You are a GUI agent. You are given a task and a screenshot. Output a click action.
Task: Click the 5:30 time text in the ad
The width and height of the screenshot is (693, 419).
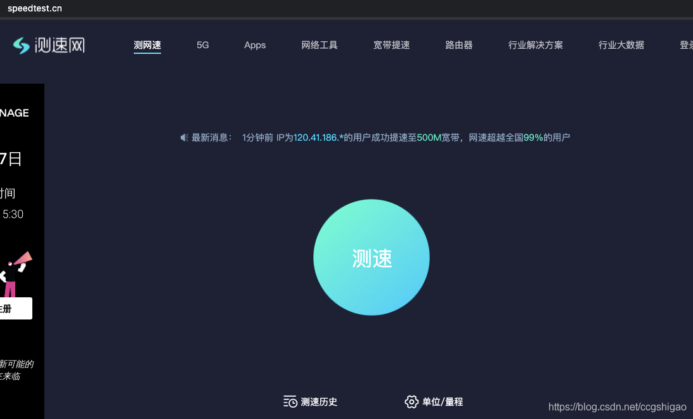pyautogui.click(x=13, y=214)
